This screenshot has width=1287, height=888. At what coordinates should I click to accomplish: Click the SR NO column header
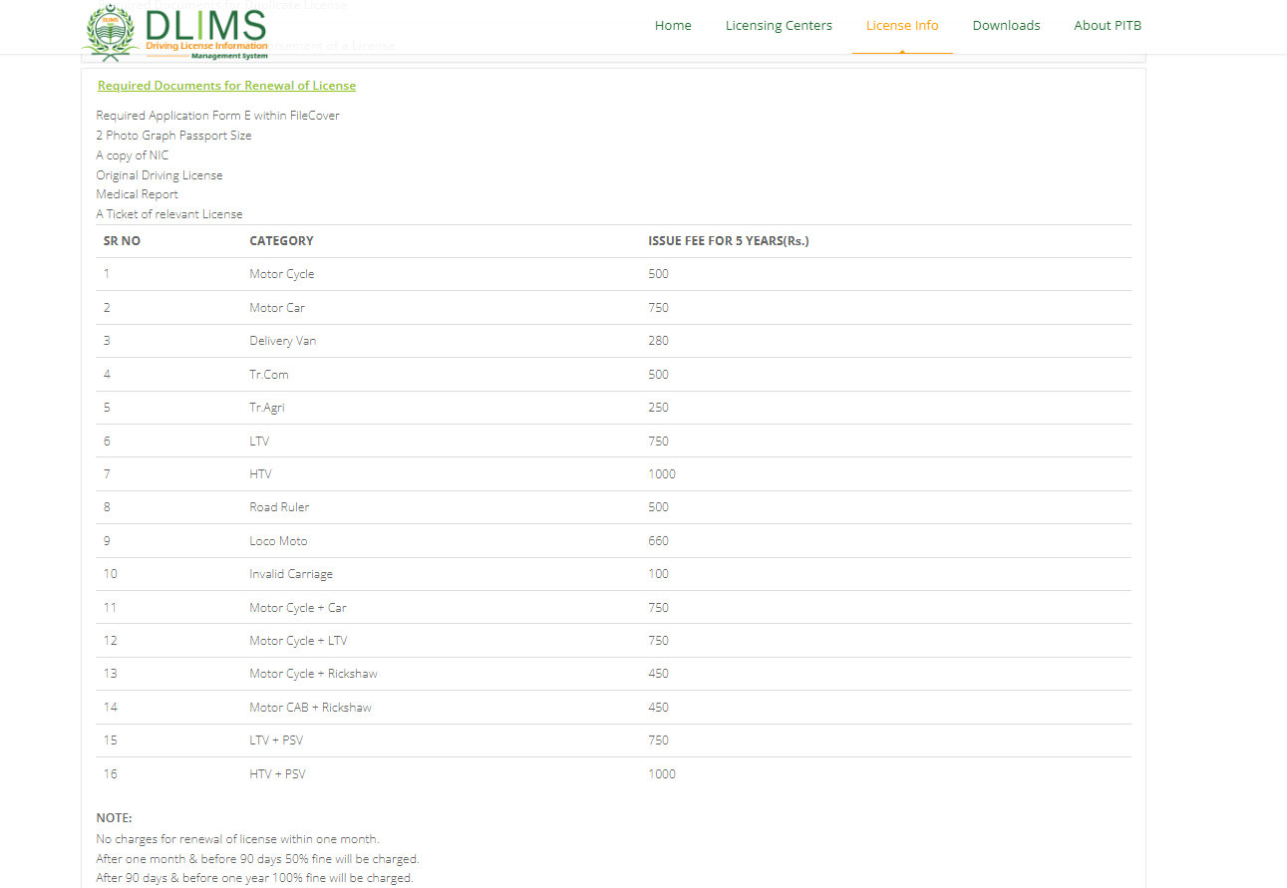[x=122, y=241]
